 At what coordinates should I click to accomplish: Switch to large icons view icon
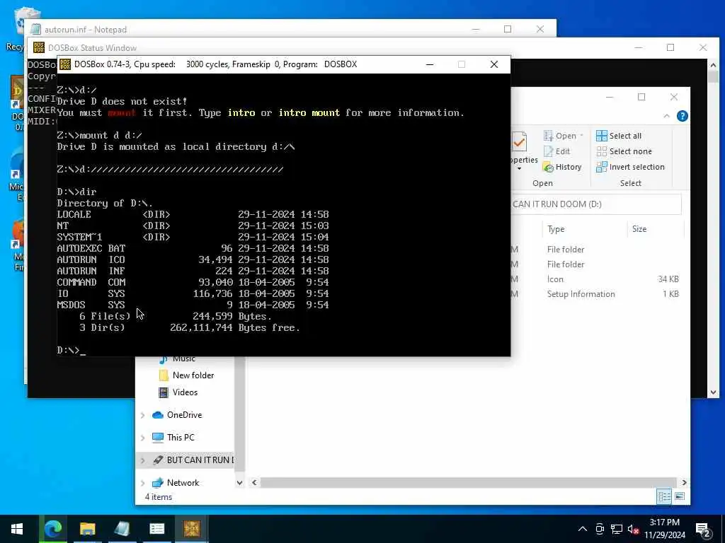[x=680, y=496]
